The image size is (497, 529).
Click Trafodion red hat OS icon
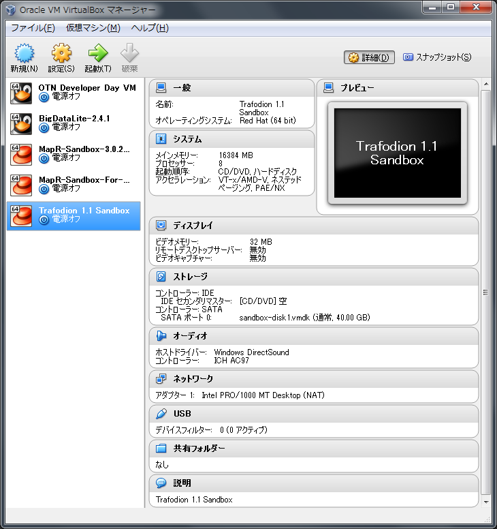pos(21,216)
